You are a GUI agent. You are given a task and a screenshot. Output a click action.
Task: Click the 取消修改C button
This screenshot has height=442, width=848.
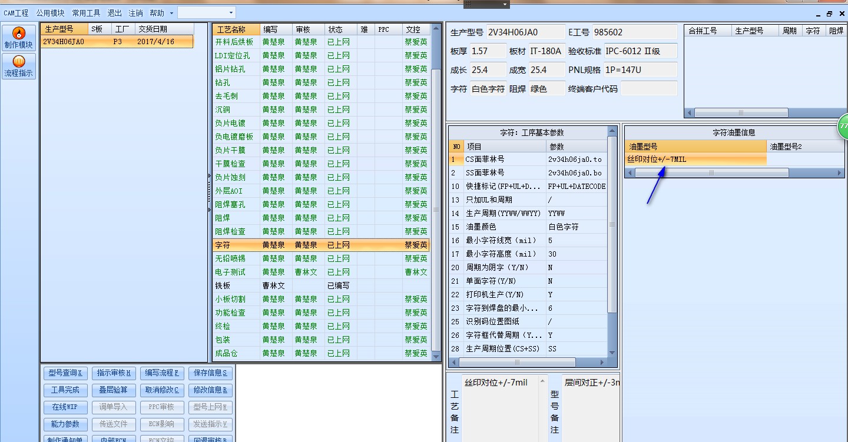[x=161, y=390]
